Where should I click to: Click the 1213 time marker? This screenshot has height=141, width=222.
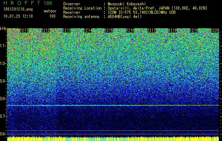(67, 30)
